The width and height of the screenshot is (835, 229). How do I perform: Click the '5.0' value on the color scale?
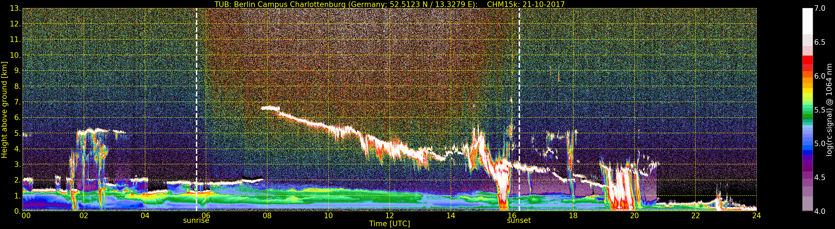(820, 143)
